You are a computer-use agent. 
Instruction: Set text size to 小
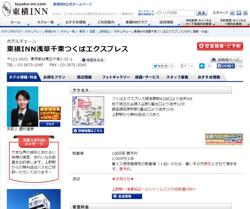(x=232, y=13)
